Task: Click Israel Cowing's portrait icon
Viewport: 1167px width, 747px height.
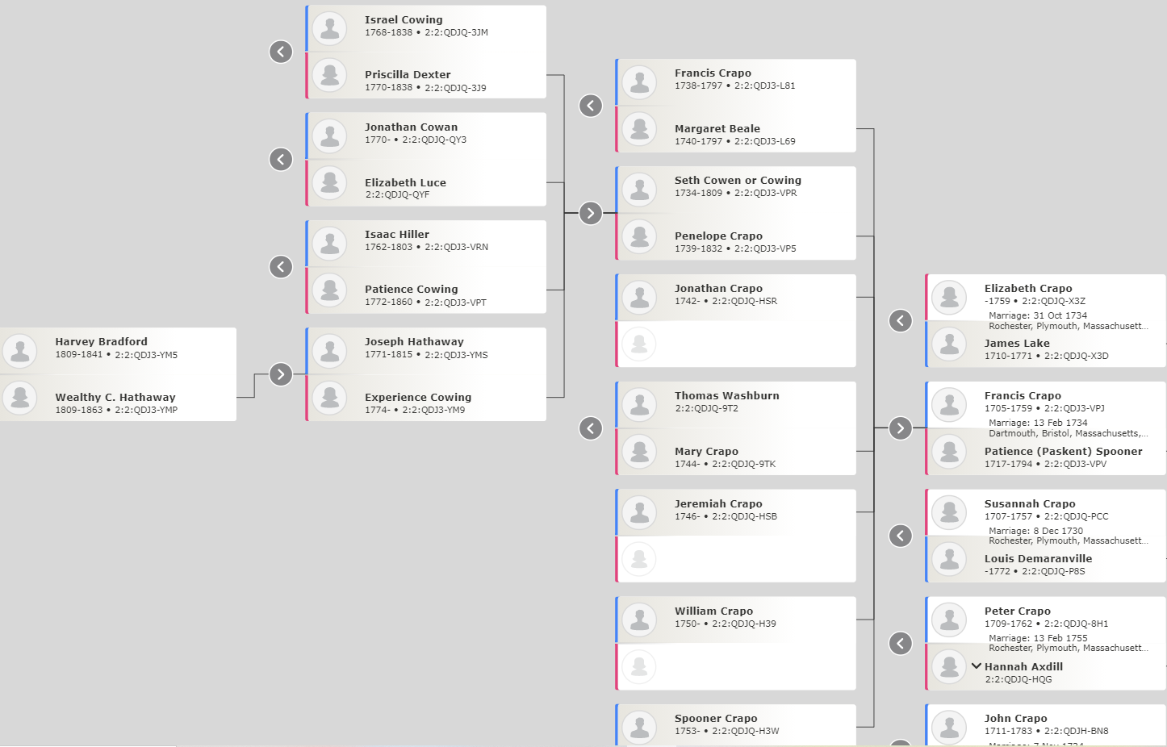Action: pyautogui.click(x=329, y=28)
